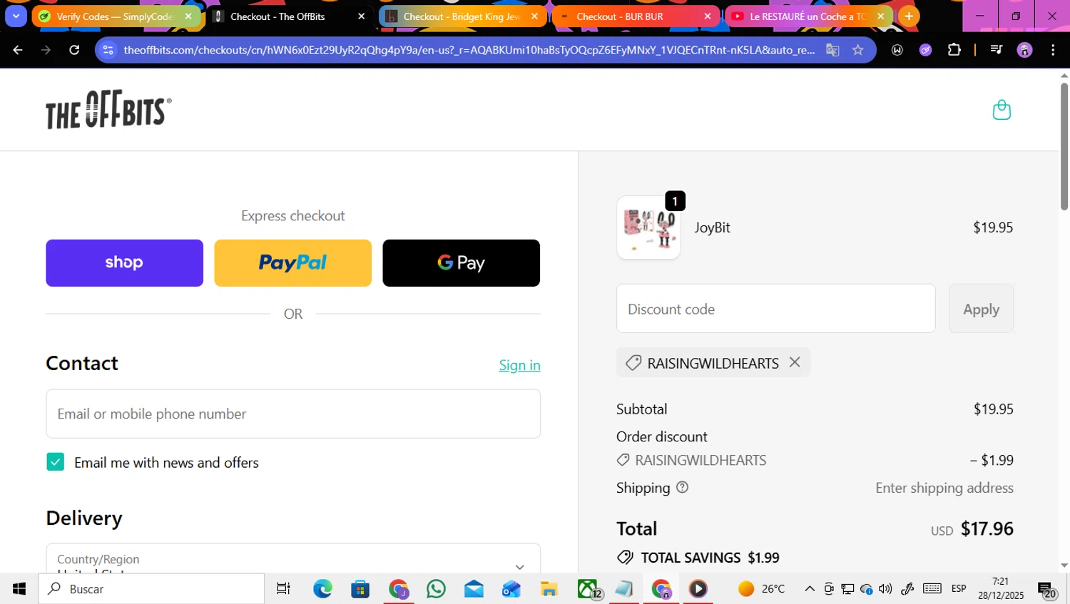Pay with Google Pay button
This screenshot has height=604, width=1070.
pos(461,262)
